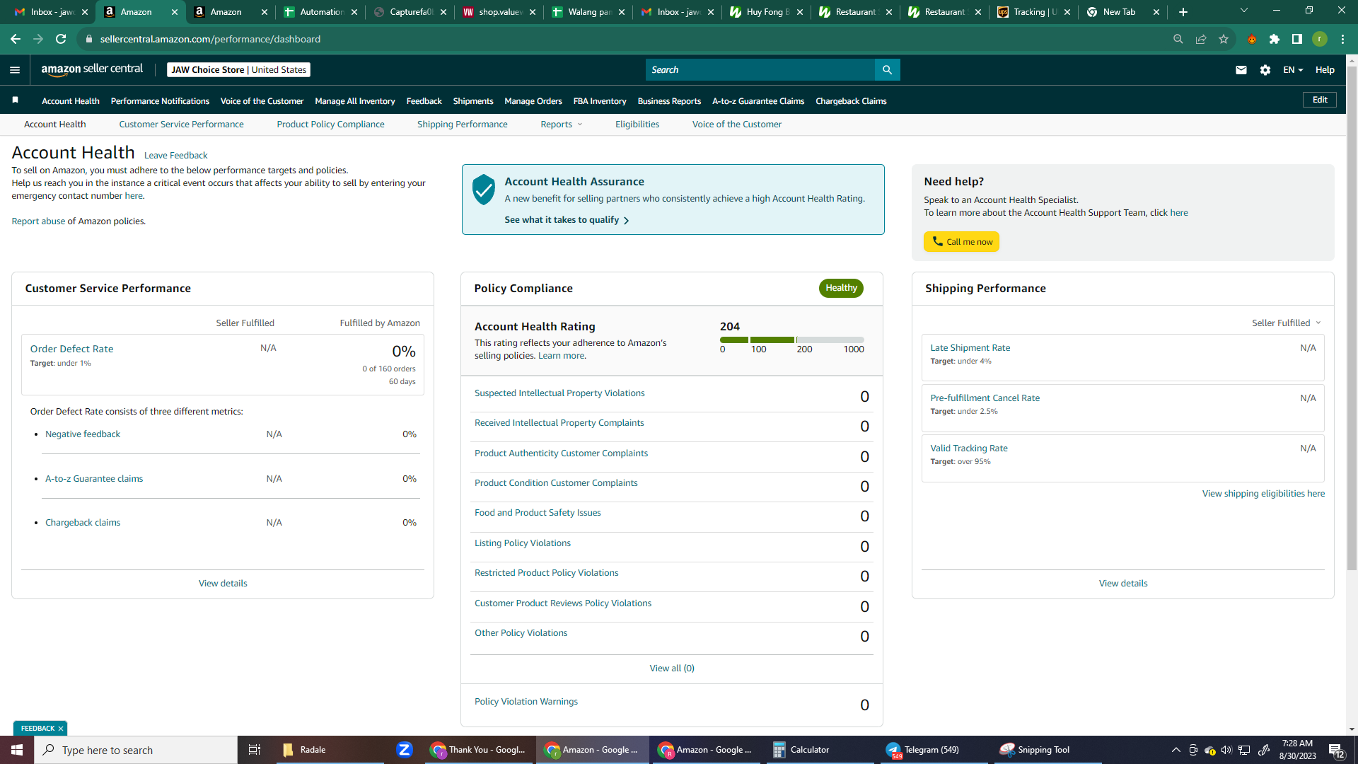Open the browser tab list chevron
The height and width of the screenshot is (764, 1358).
[x=1244, y=11]
